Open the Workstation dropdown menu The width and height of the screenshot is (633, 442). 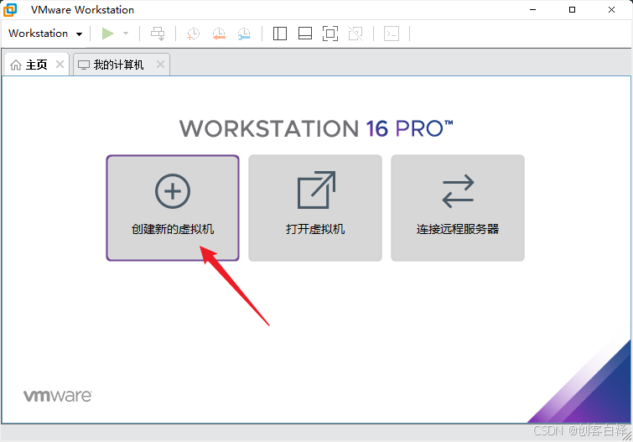(x=45, y=34)
